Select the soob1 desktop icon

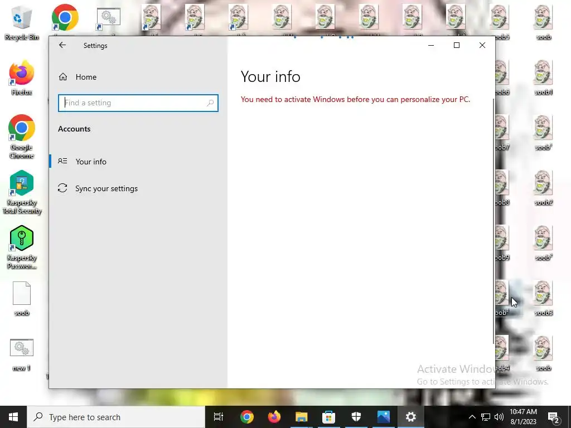click(543, 78)
